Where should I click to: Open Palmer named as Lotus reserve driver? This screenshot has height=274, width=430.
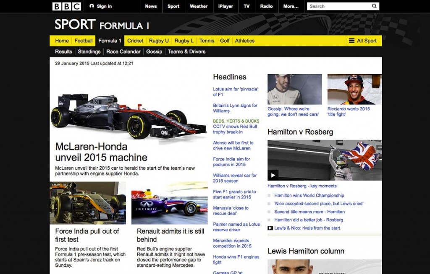click(236, 227)
